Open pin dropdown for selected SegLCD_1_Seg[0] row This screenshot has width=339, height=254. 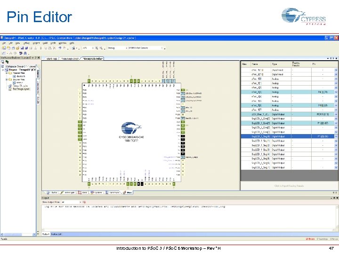tap(336, 136)
